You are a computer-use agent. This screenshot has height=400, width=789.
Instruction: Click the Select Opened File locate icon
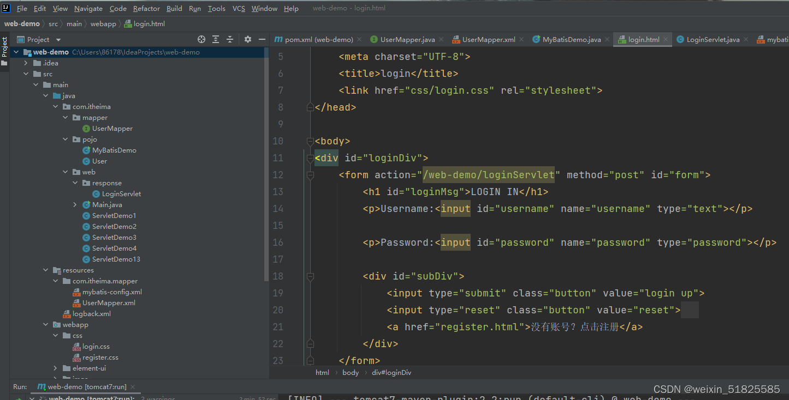(x=201, y=39)
